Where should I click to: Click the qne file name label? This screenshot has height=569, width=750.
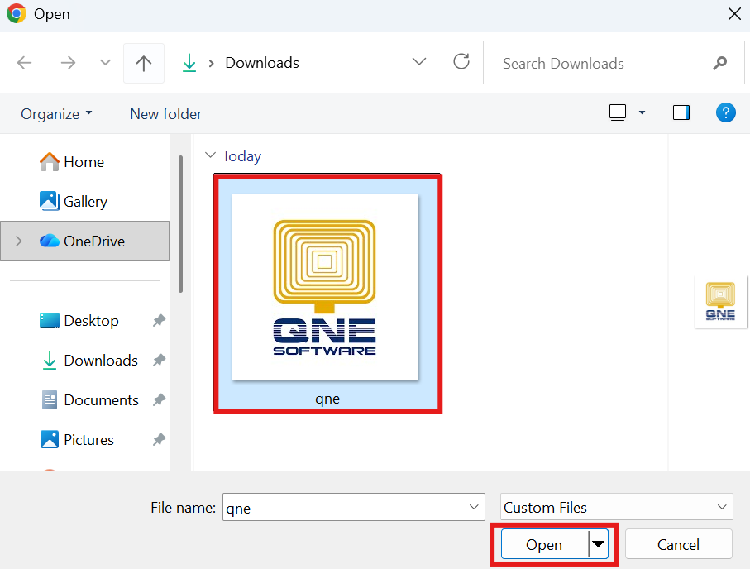[327, 399]
